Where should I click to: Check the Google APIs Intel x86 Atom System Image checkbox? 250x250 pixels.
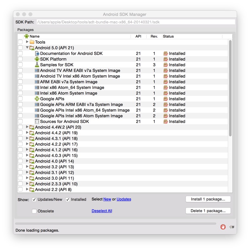[20, 116]
